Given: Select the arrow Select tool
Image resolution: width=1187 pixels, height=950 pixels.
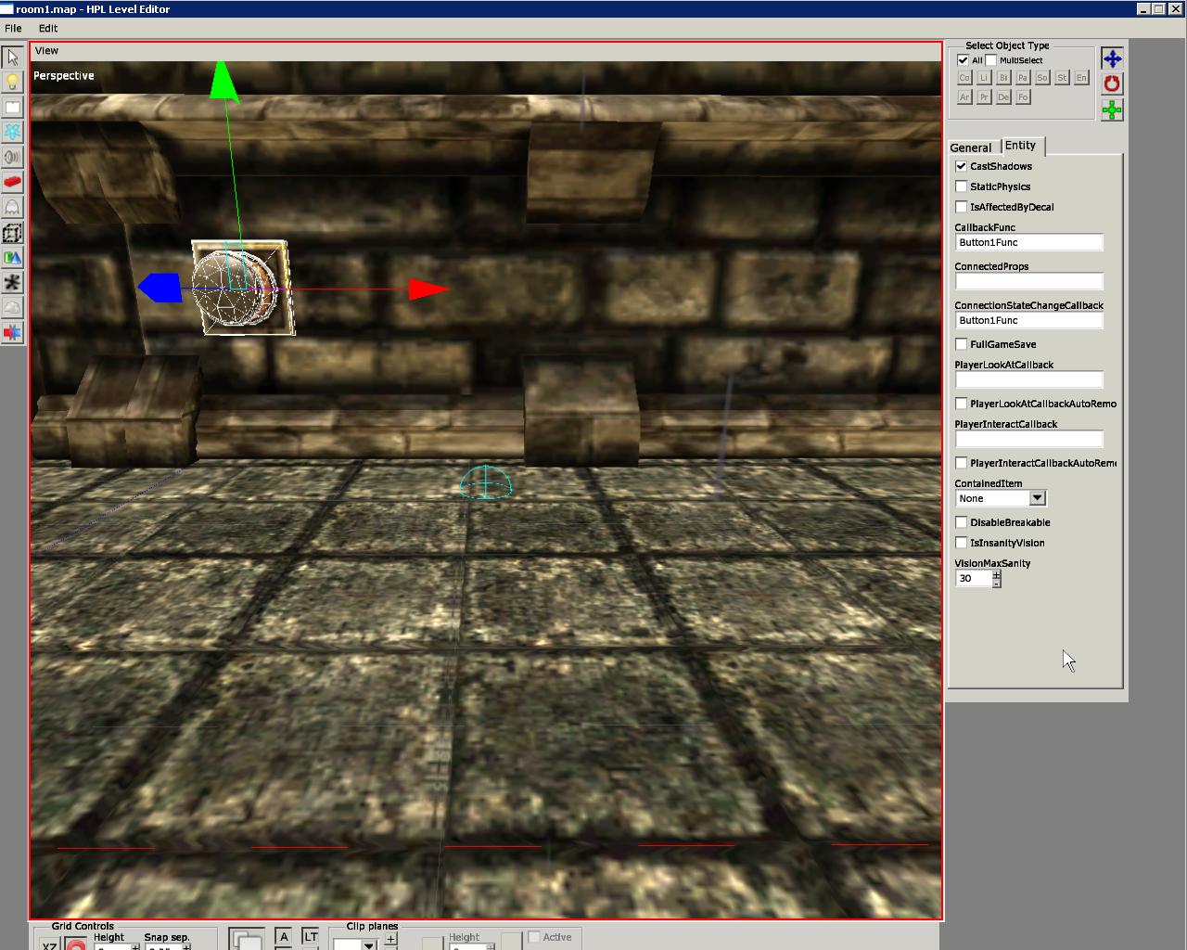Looking at the screenshot, I should coord(12,58).
